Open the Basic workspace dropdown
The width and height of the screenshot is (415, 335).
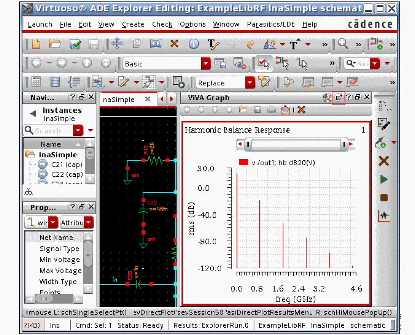tap(206, 64)
